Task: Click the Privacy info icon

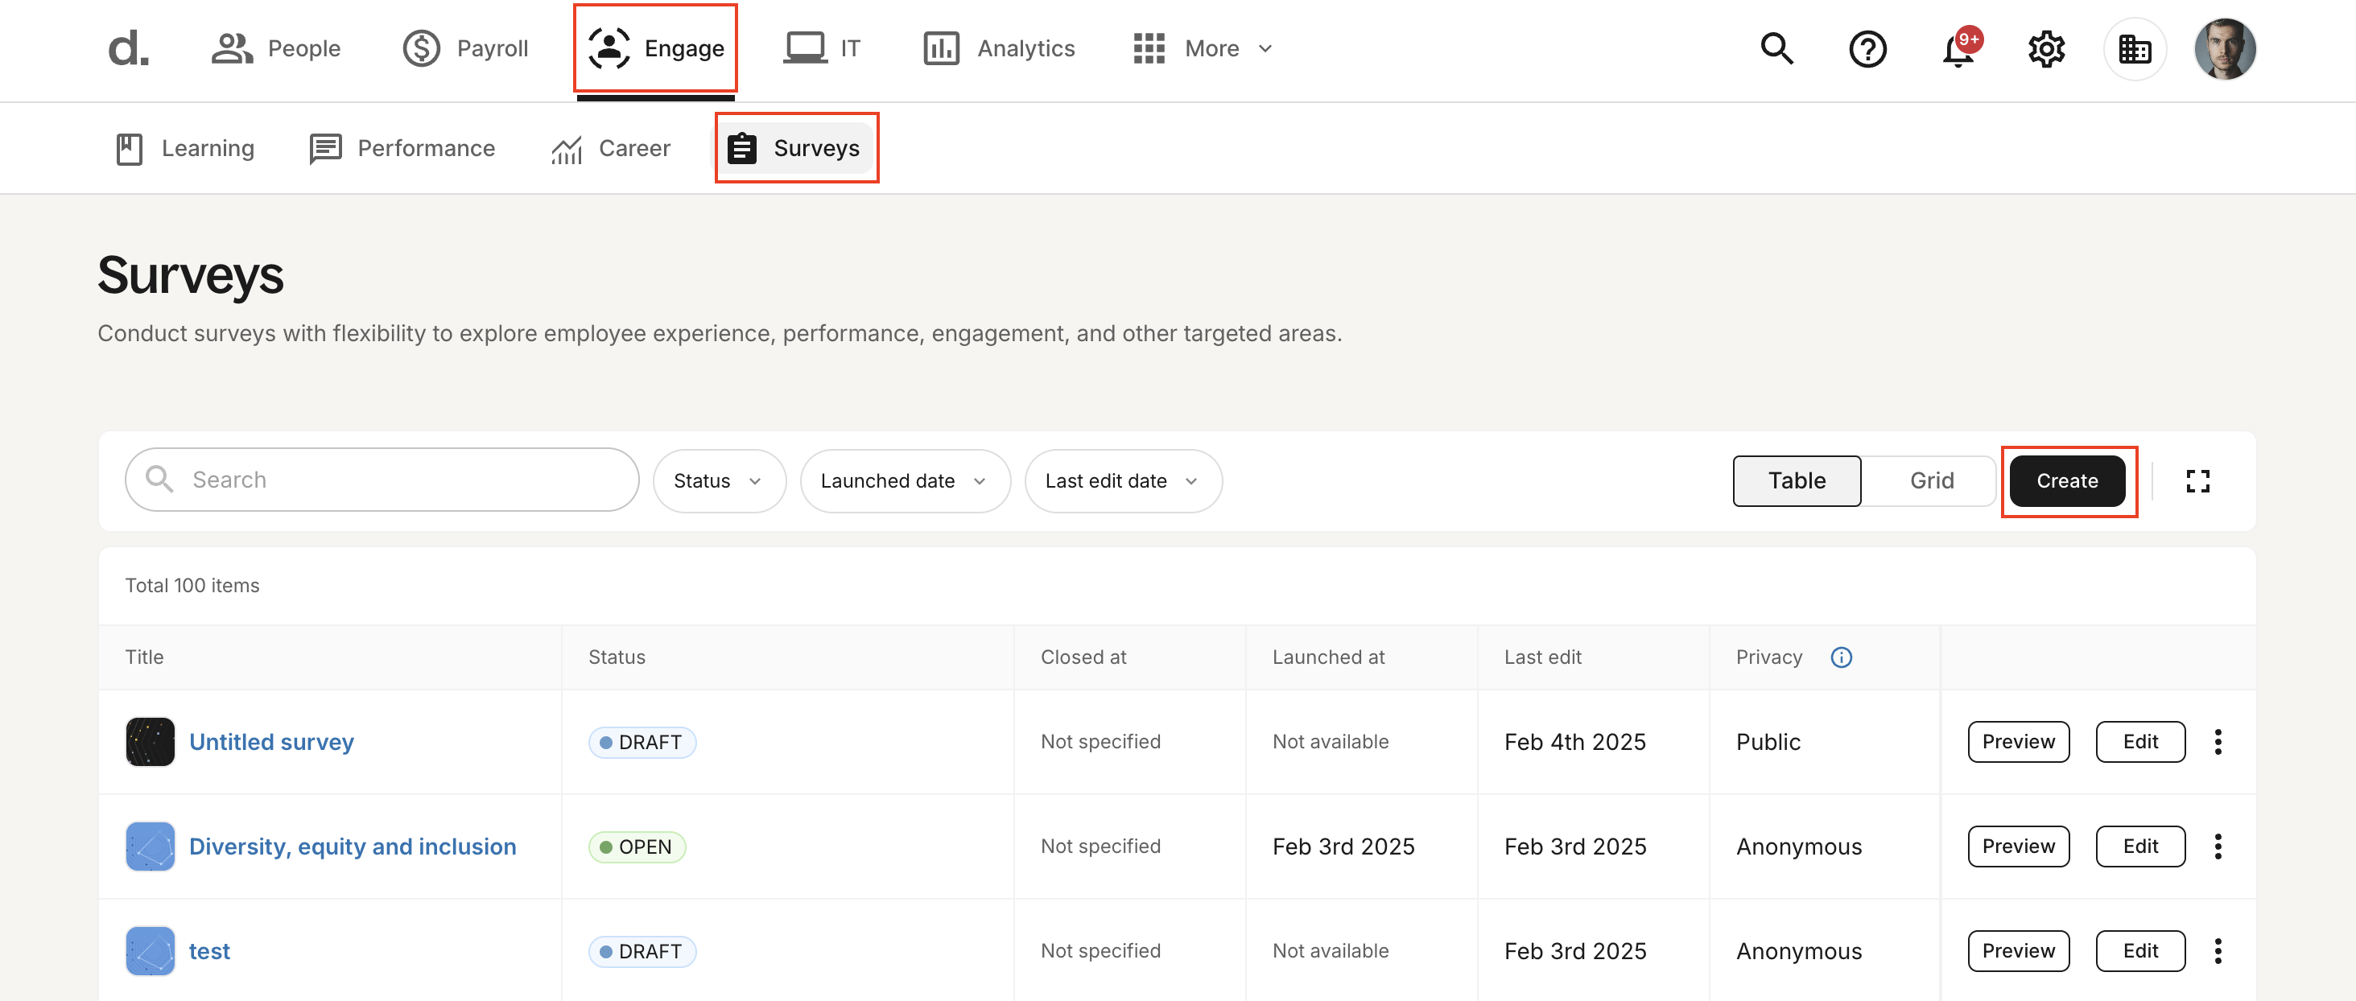Action: tap(1841, 657)
